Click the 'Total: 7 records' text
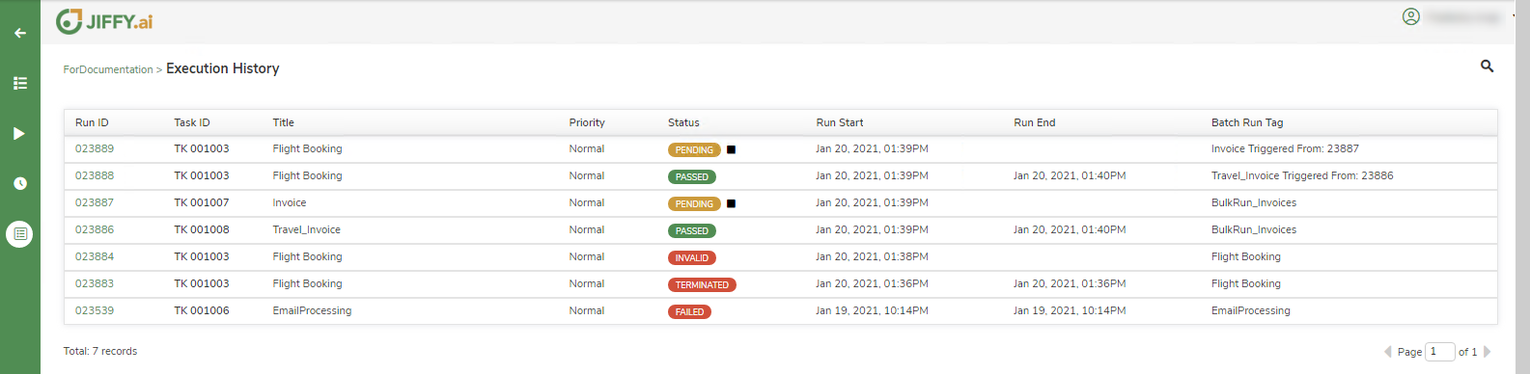The width and height of the screenshot is (1530, 374). coord(100,351)
